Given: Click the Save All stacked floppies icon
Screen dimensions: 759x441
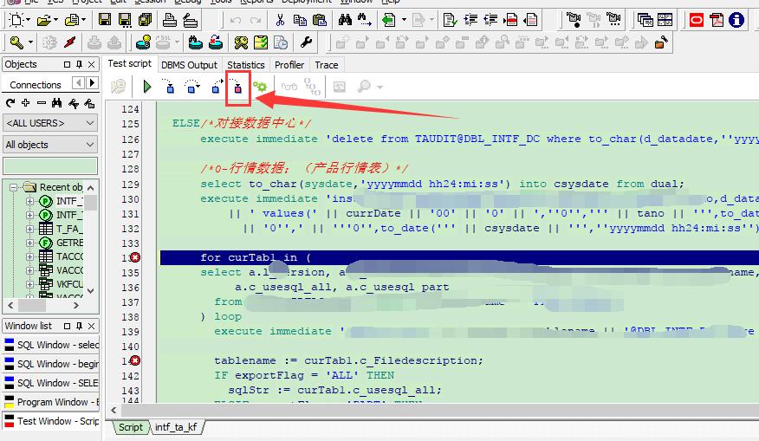Looking at the screenshot, I should coord(145,20).
